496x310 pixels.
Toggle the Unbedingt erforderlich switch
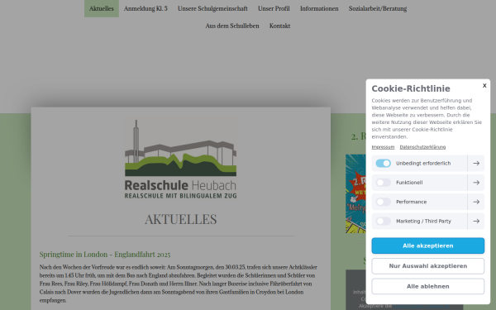(383, 163)
